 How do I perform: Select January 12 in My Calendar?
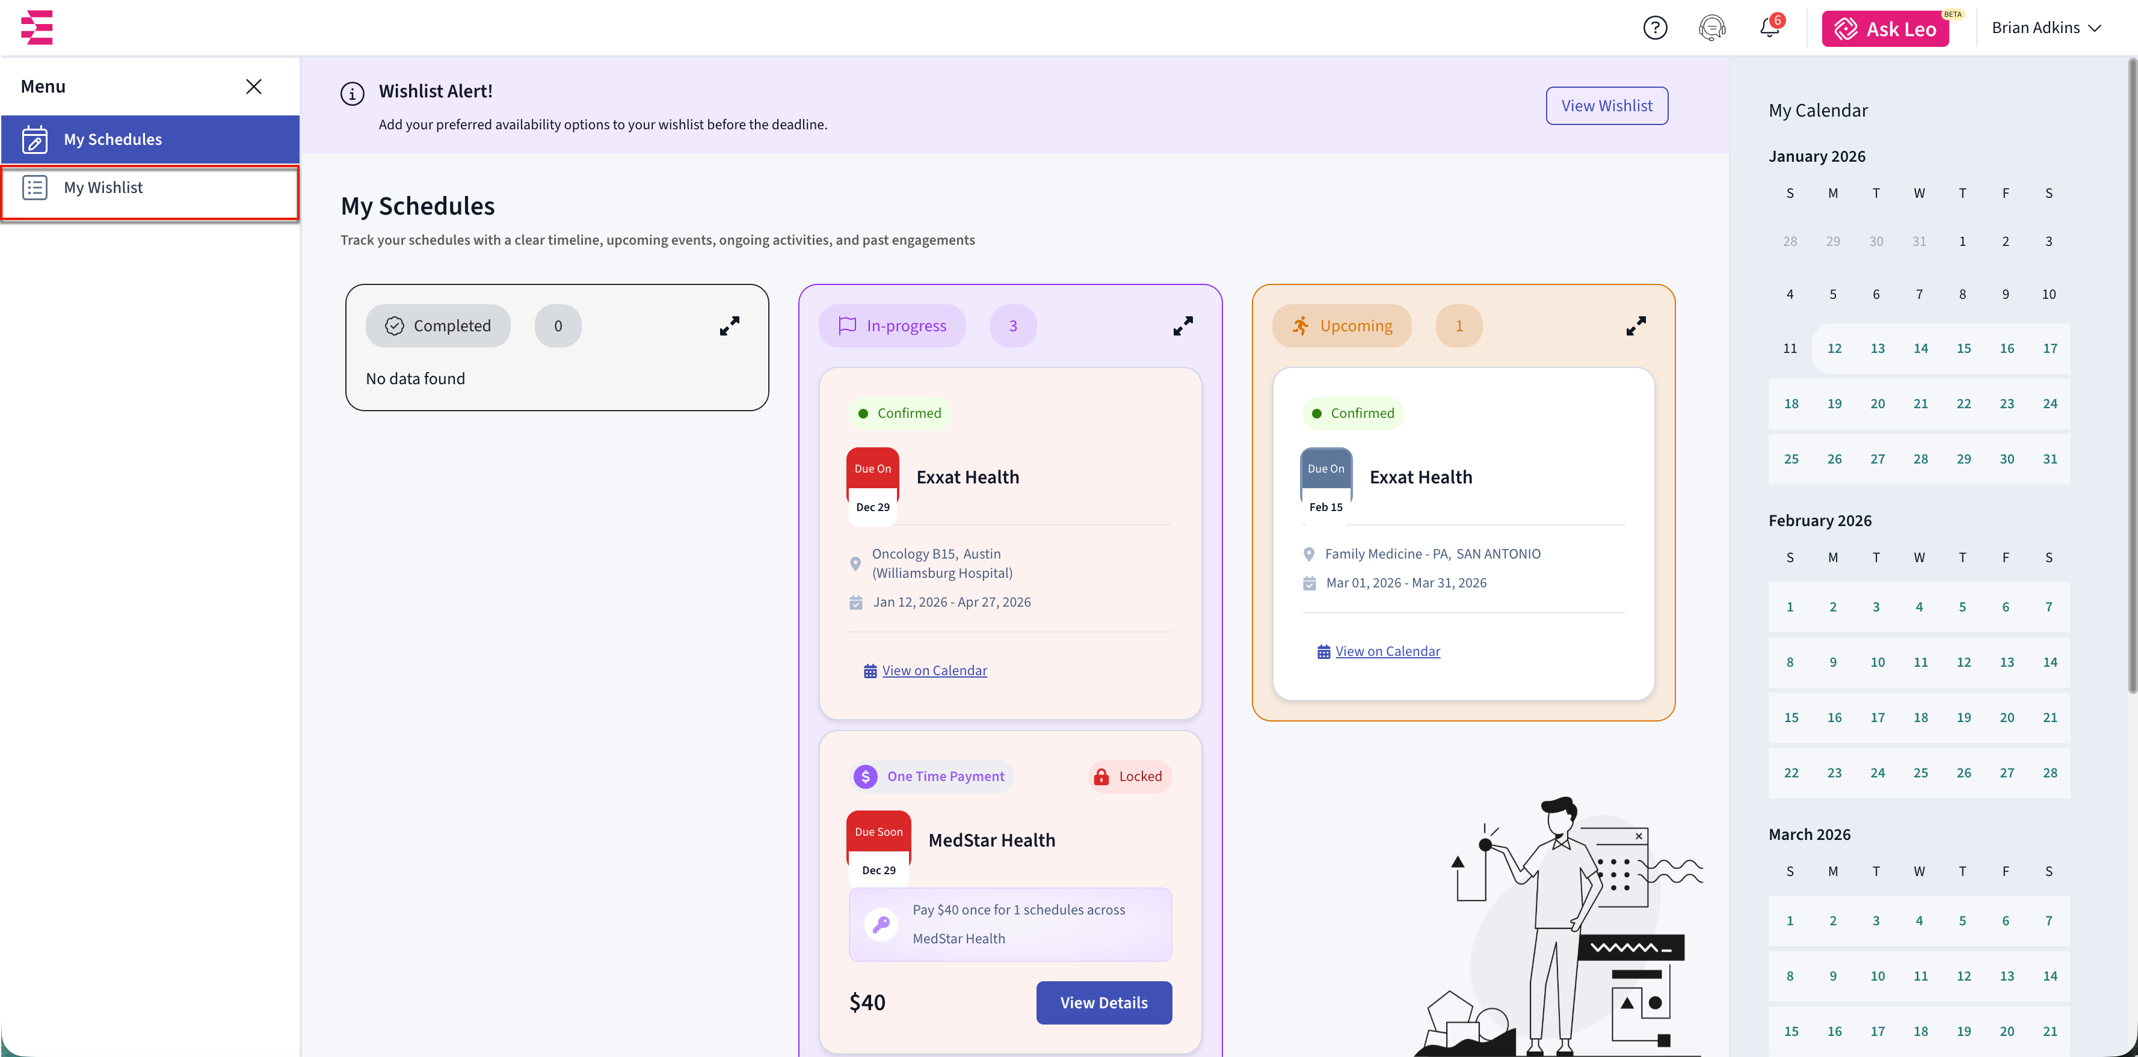1834,349
